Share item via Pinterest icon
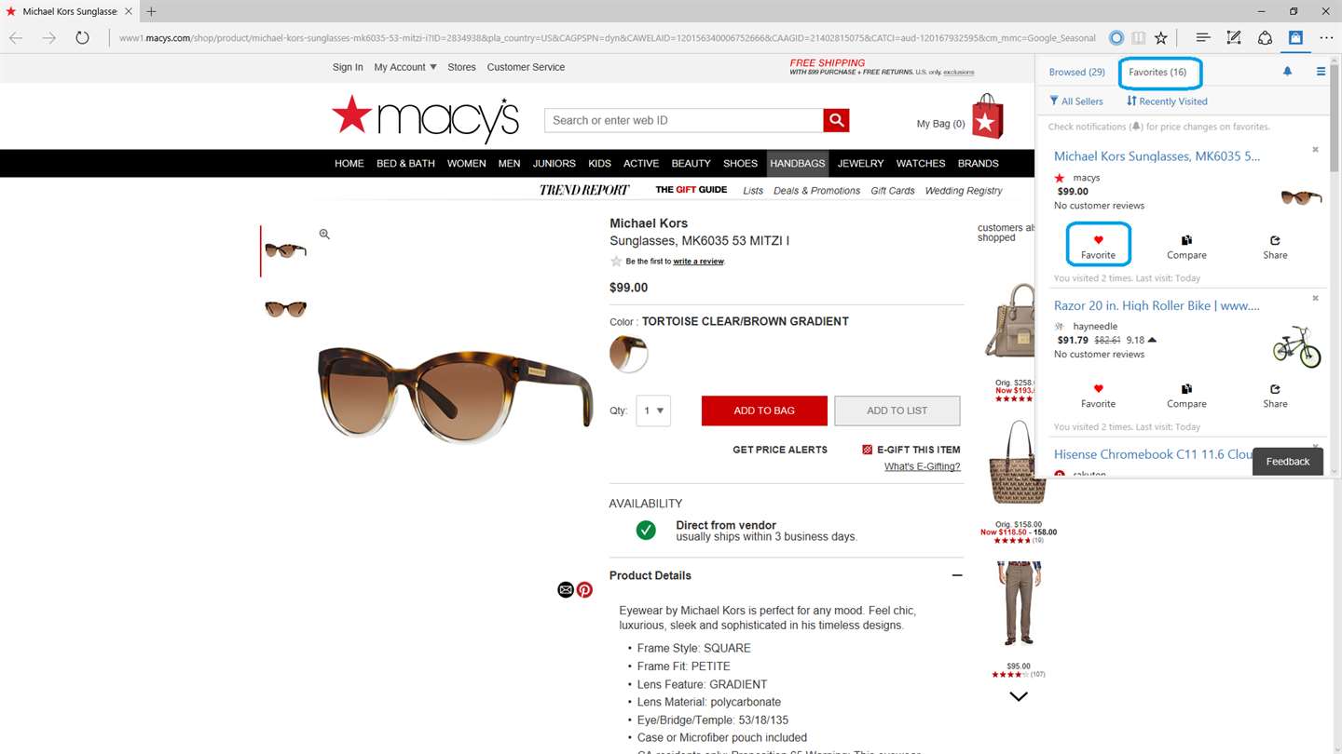Image resolution: width=1342 pixels, height=754 pixels. (x=584, y=589)
